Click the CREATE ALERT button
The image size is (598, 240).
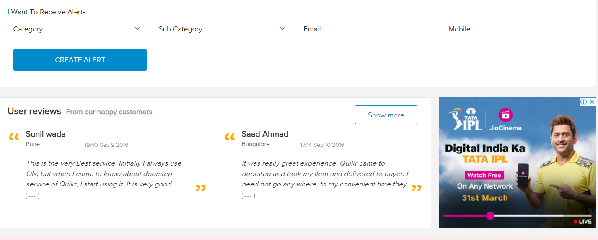click(80, 60)
